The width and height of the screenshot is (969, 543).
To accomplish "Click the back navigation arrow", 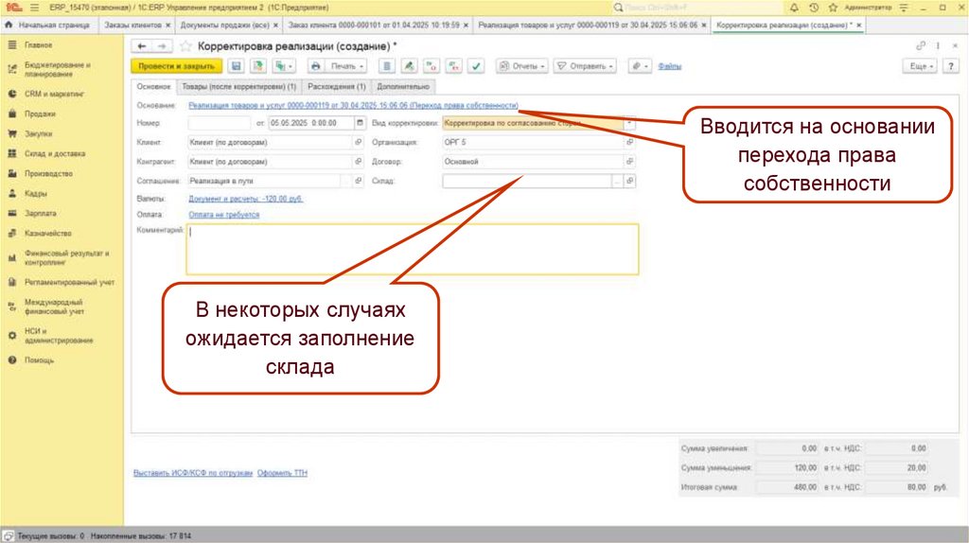I will click(x=142, y=45).
